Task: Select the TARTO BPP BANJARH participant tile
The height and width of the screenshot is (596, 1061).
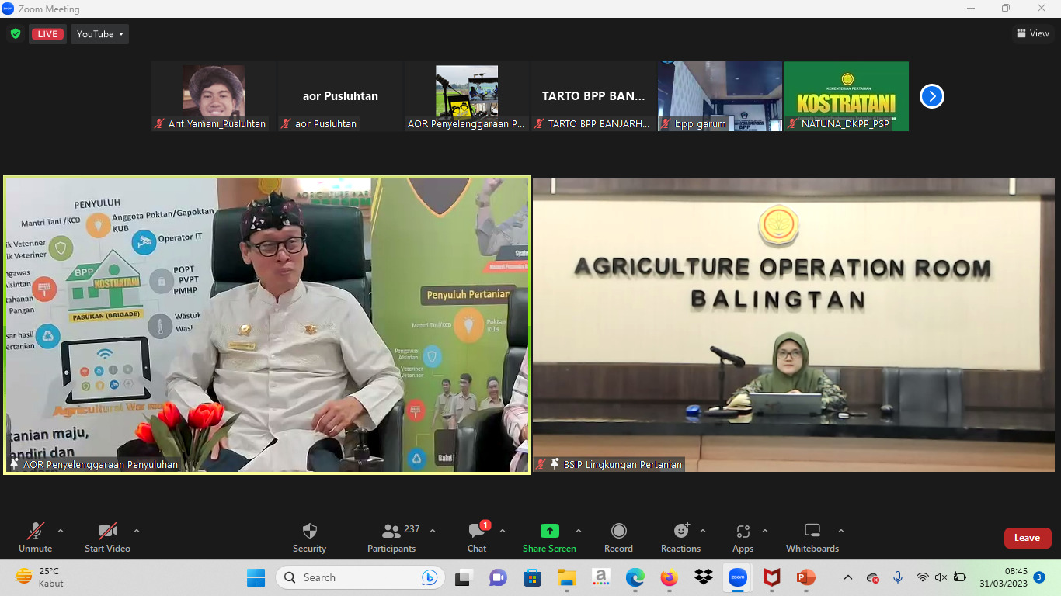Action: coord(593,96)
